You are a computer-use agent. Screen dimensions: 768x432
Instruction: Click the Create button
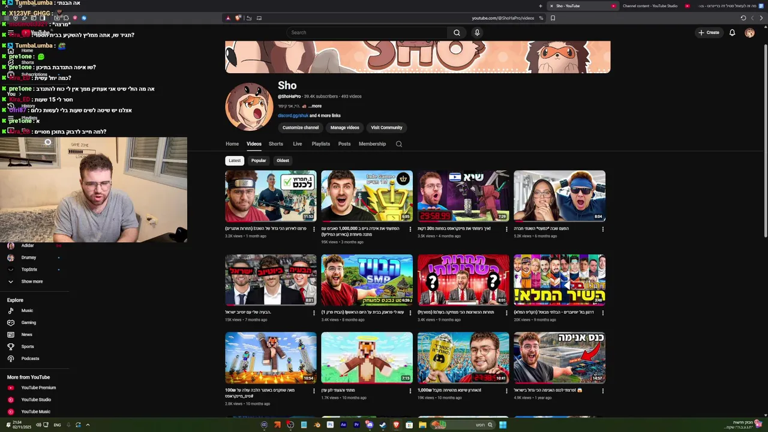[x=709, y=32]
